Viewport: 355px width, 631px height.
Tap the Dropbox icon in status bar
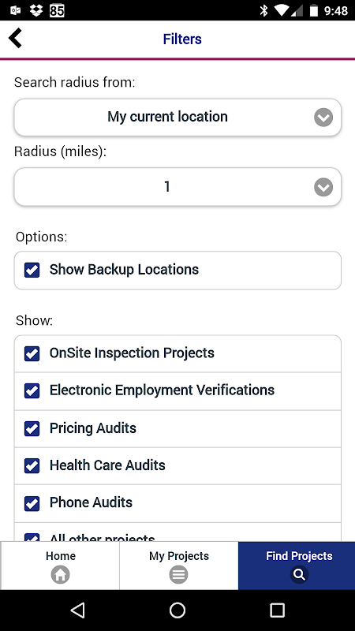click(x=36, y=10)
